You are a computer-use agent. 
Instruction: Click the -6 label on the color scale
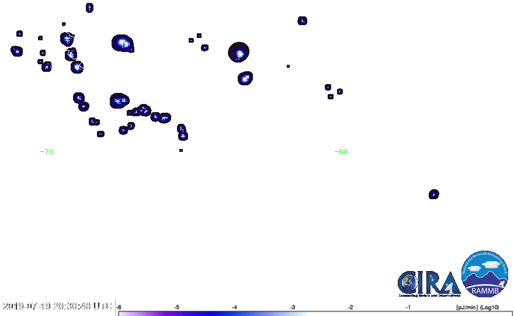(119, 307)
